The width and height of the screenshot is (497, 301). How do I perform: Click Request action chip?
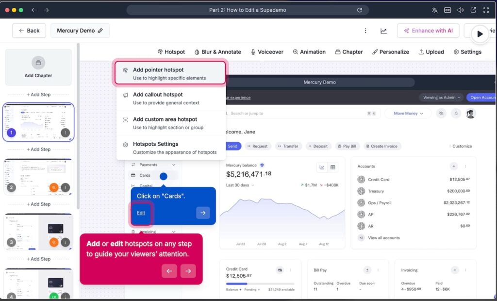point(257,146)
